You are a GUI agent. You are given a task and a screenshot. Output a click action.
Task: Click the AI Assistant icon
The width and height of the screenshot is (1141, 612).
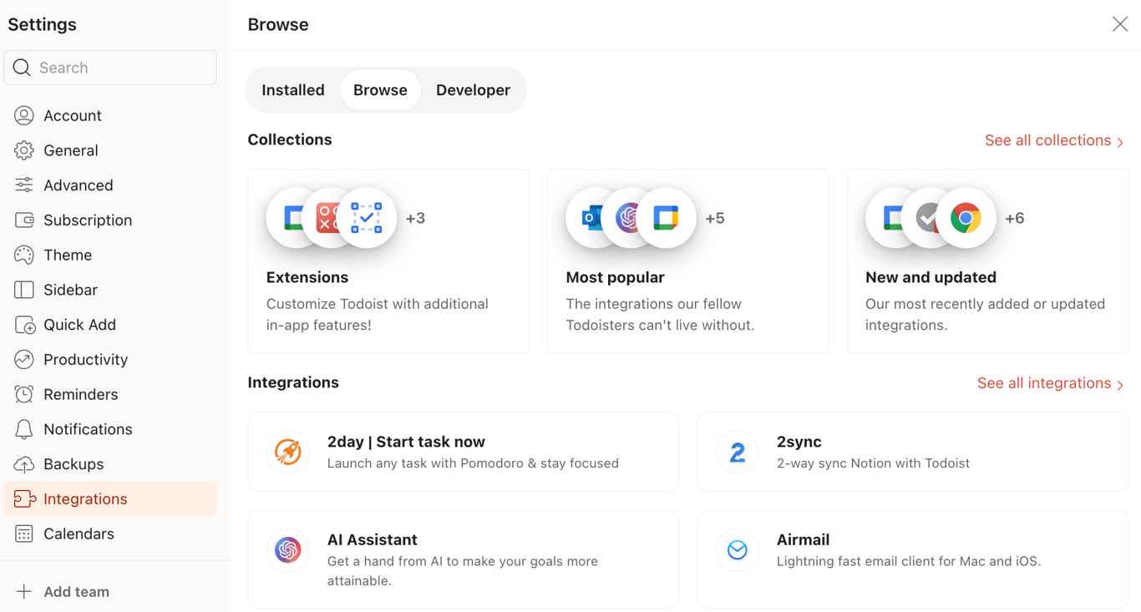[288, 550]
